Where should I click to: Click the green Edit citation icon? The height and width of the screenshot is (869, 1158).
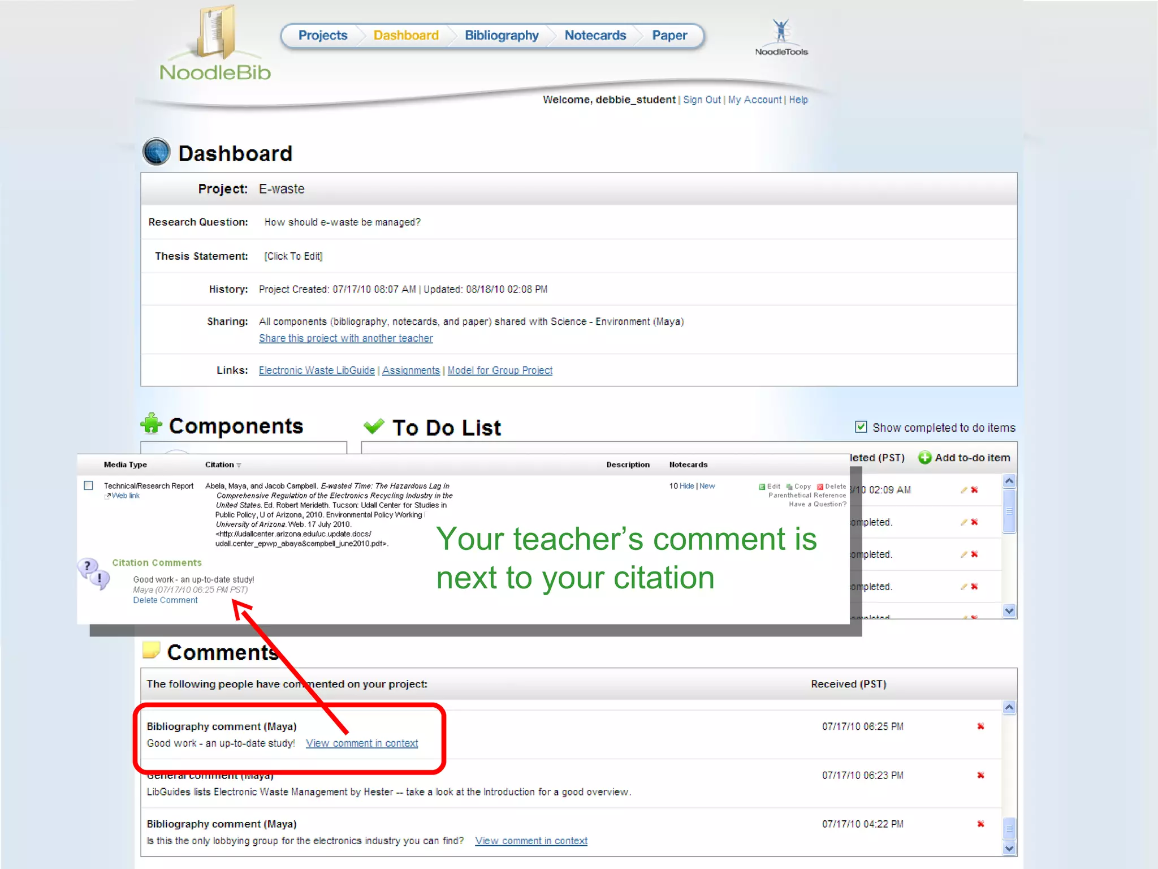[x=762, y=487]
